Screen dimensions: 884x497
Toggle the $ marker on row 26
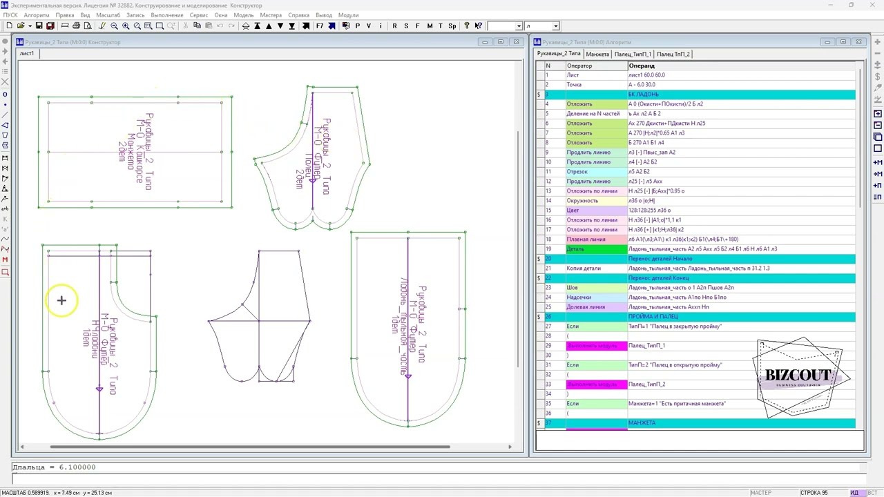point(539,317)
